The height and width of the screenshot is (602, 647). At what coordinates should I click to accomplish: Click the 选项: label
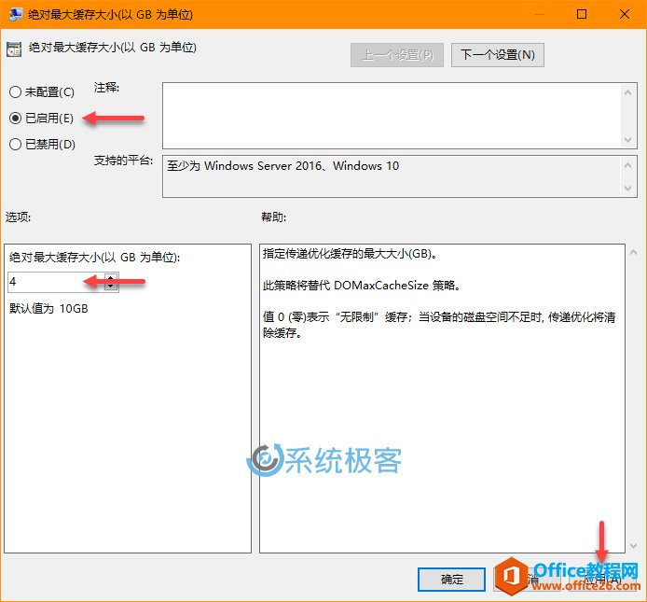click(x=18, y=217)
